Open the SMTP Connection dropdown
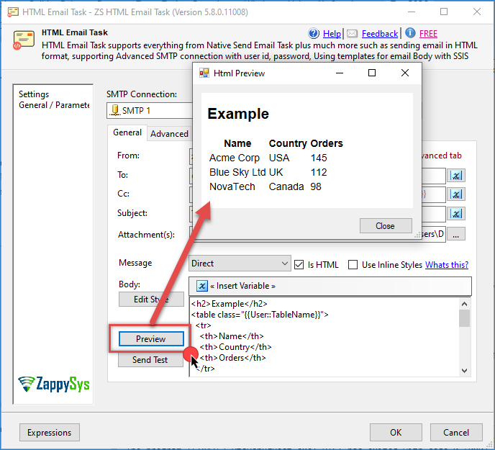Screen dimensions: 495x450 (x=151, y=111)
